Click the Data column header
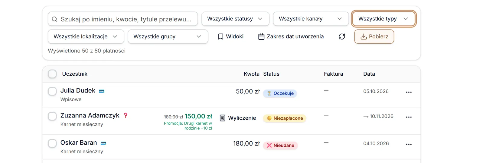Viewport: 496px width, 163px height. [369, 74]
